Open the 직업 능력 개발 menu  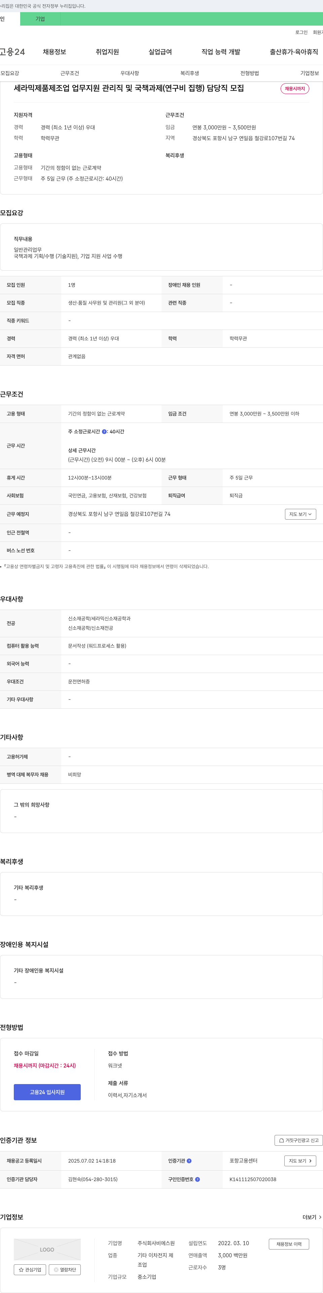click(x=221, y=52)
